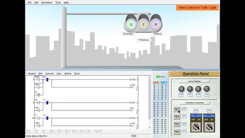Click the Operation switches heading
Viewport: 245px width, 138px height.
coord(194,103)
